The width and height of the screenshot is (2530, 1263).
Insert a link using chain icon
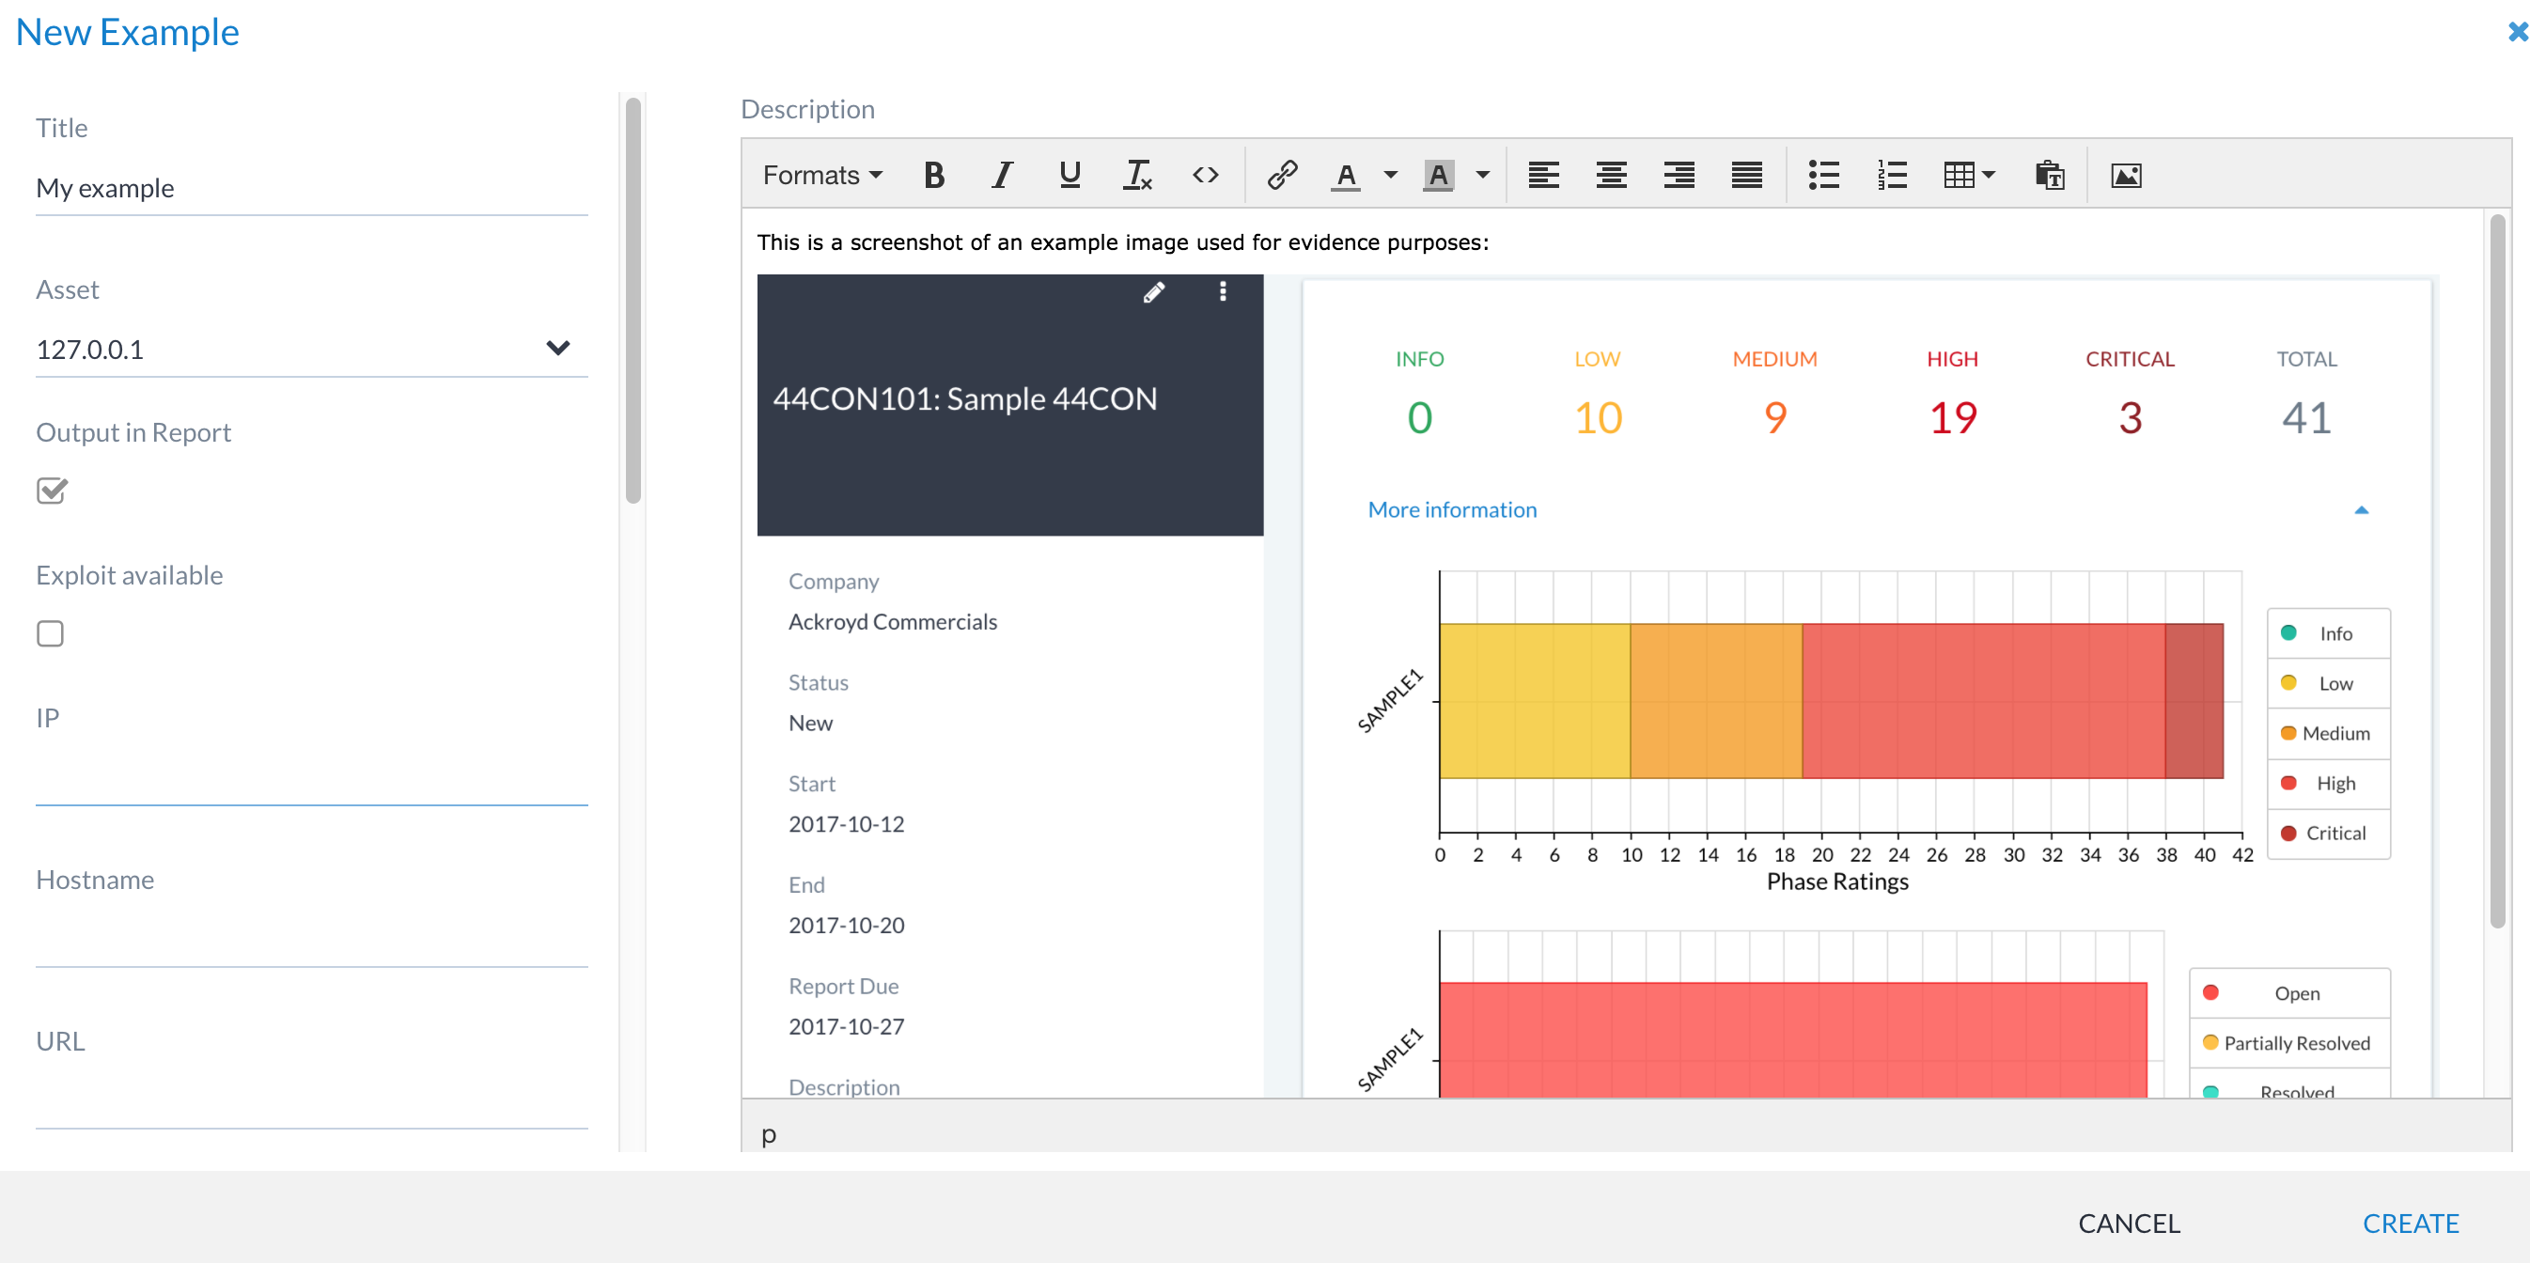tap(1282, 175)
